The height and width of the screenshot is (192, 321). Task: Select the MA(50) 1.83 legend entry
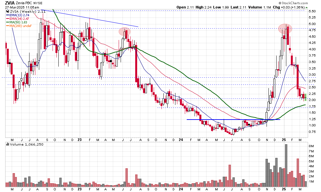click(19, 22)
